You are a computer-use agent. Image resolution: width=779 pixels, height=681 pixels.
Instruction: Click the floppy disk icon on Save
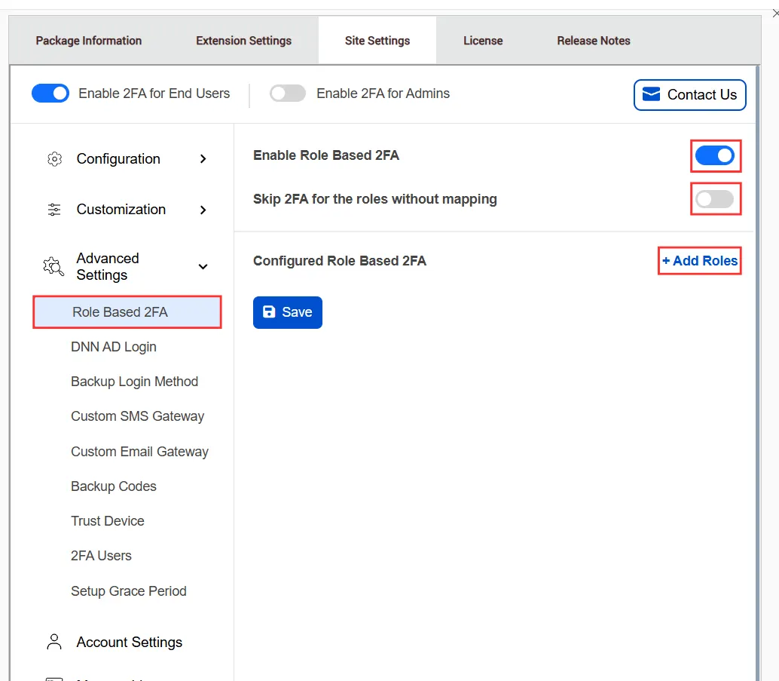coord(269,312)
